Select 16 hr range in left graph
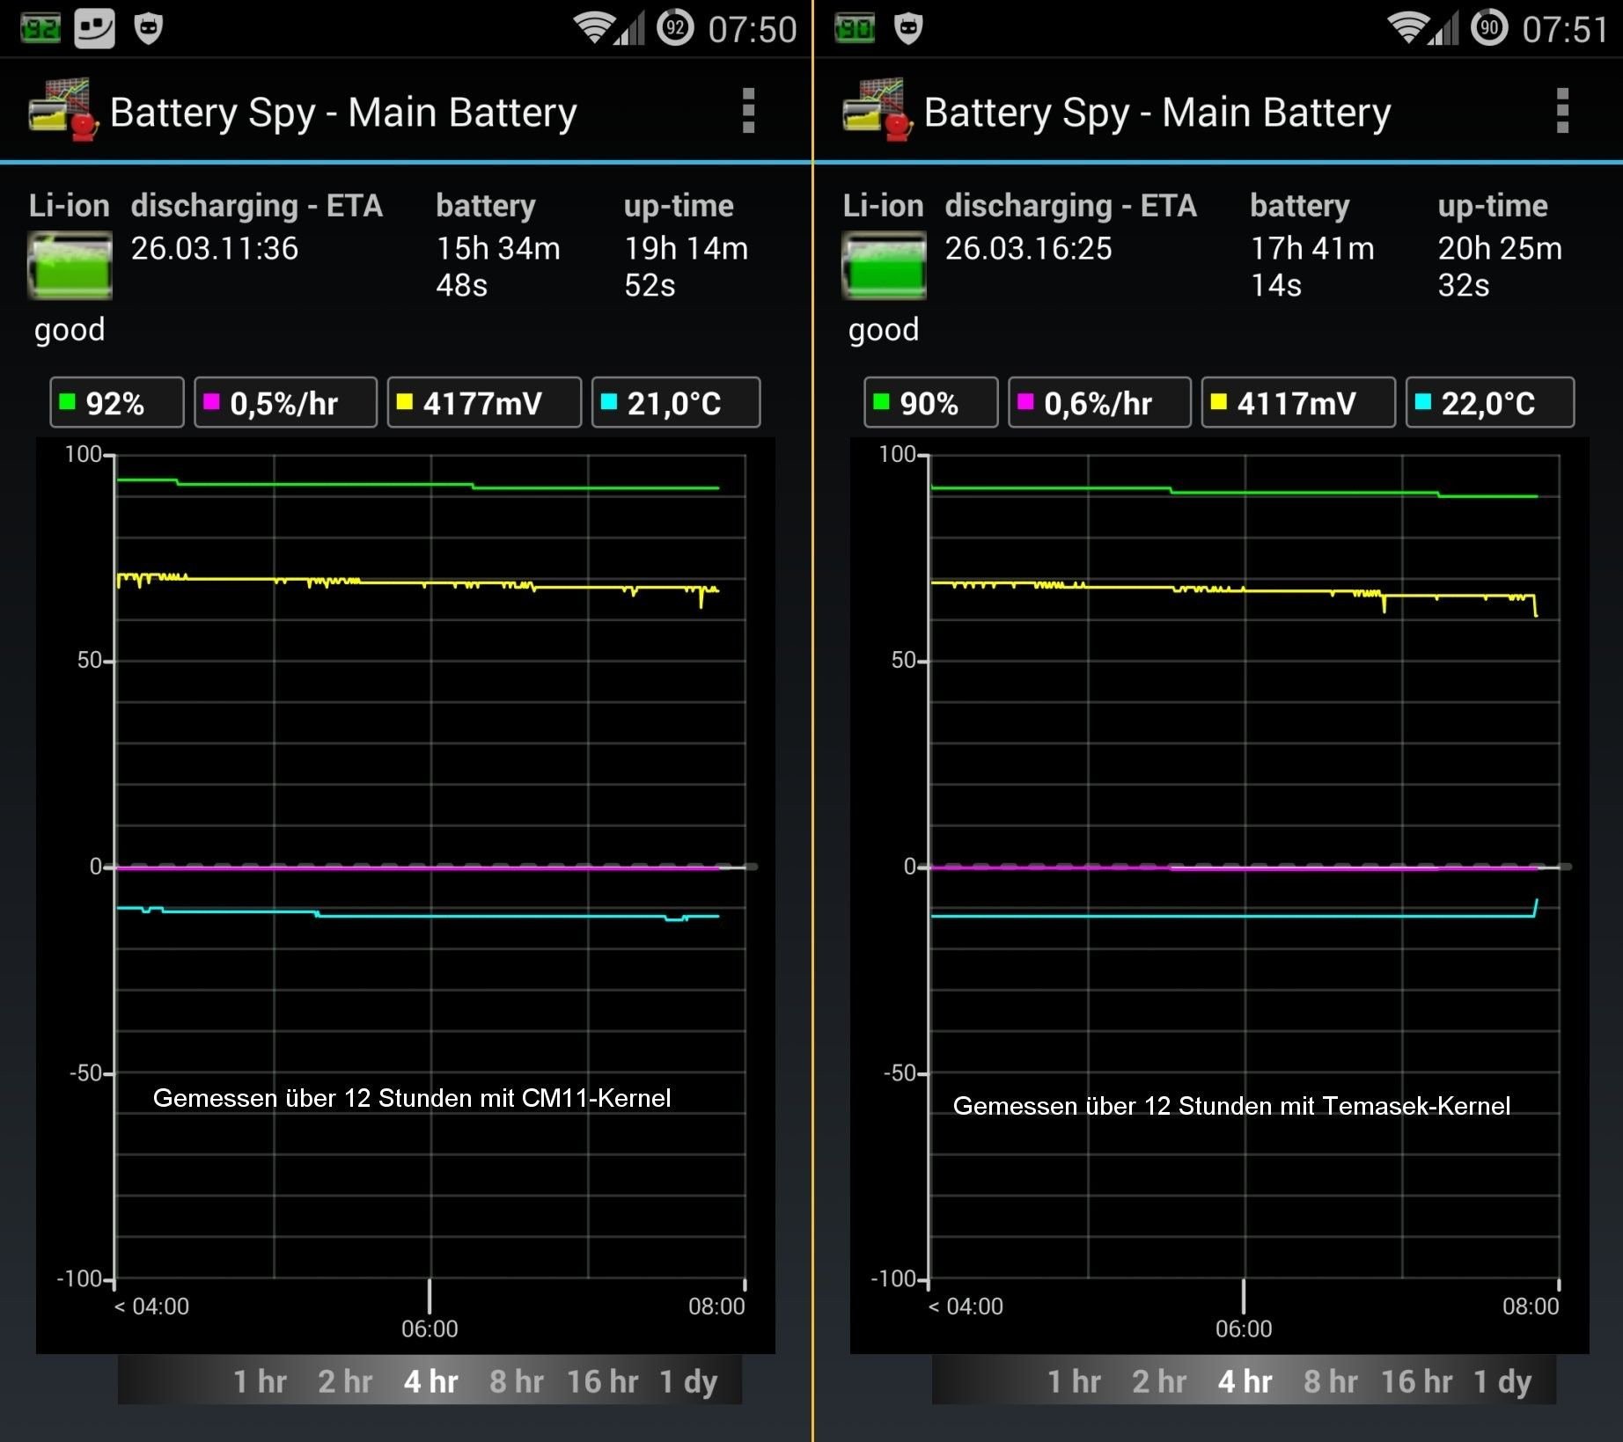 pos(603,1381)
